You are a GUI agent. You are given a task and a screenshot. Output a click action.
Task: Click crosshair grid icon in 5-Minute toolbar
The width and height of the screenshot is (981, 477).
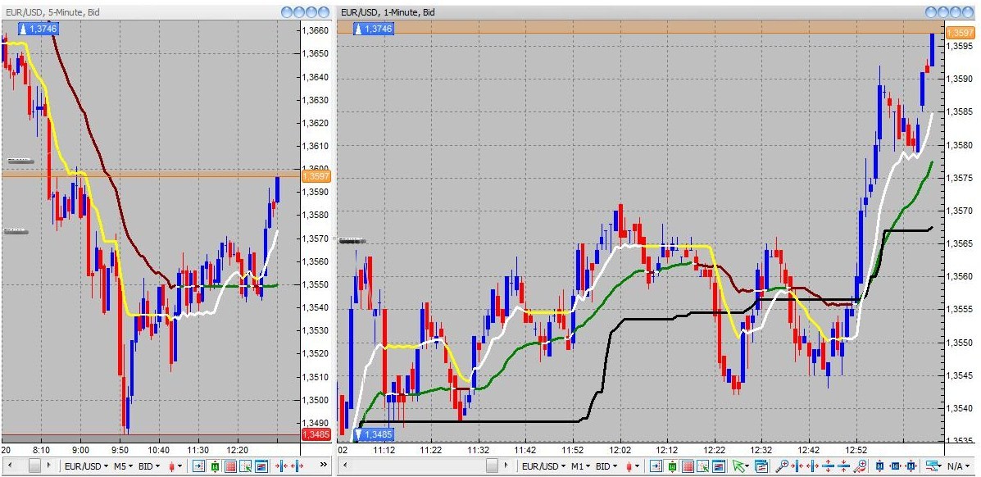(x=245, y=466)
